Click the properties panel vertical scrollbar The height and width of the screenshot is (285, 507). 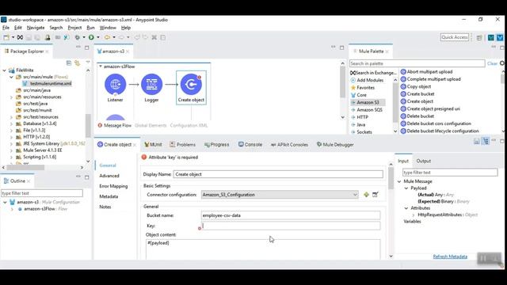tap(391, 177)
